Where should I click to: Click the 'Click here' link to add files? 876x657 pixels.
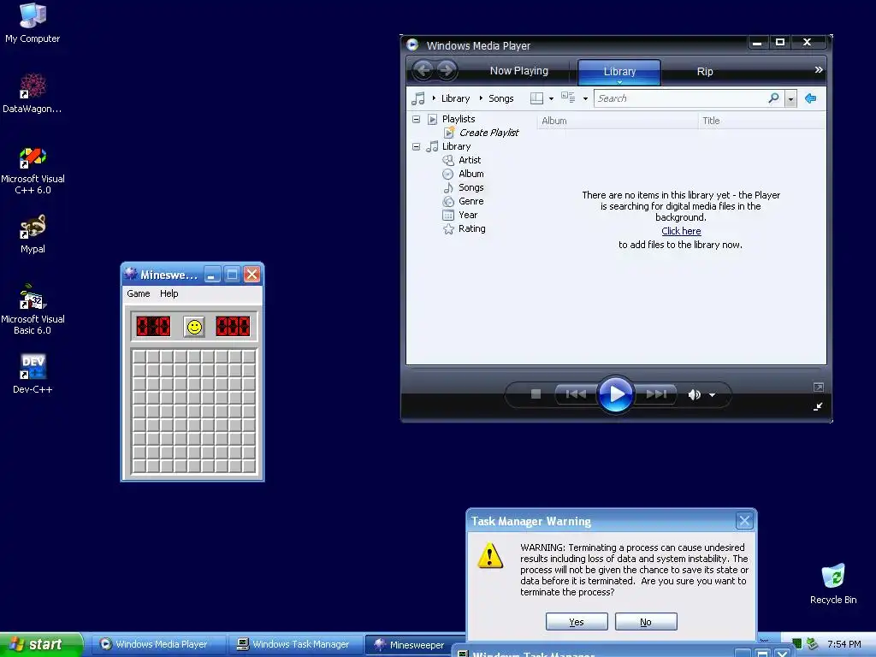pyautogui.click(x=680, y=231)
